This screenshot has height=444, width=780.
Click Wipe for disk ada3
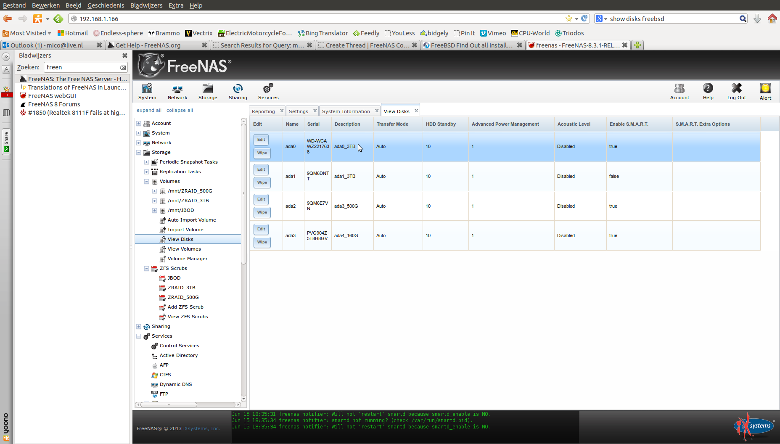[262, 242]
